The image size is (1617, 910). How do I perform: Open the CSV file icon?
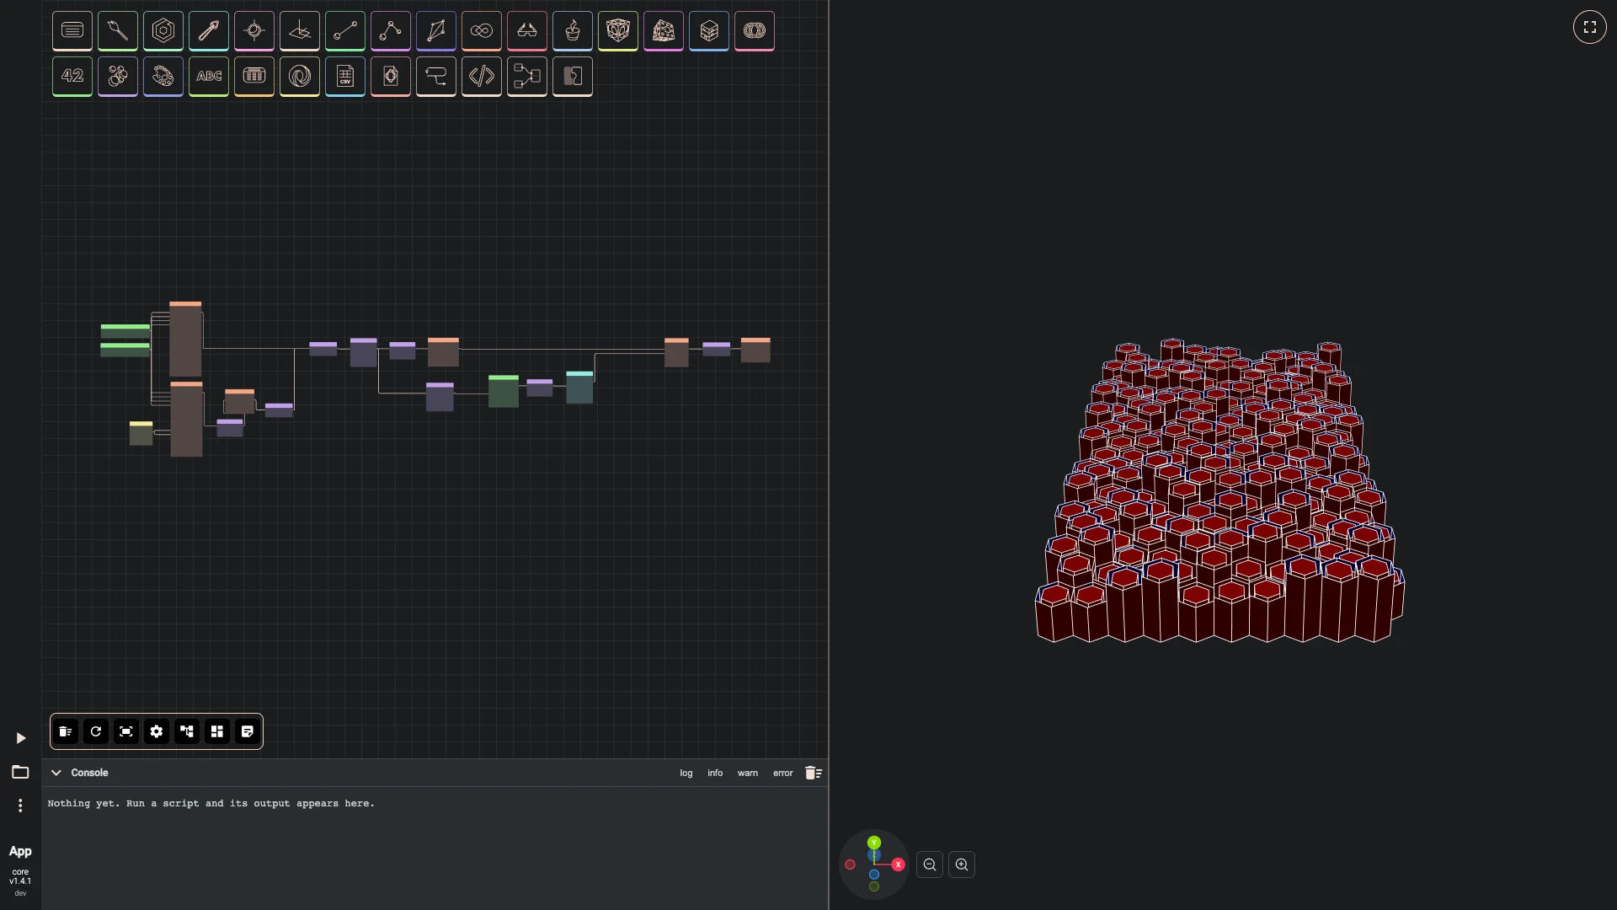click(345, 77)
